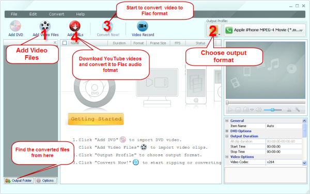The height and width of the screenshot is (194, 310).
Task: Minimize the converter window
Action: [x=290, y=6]
